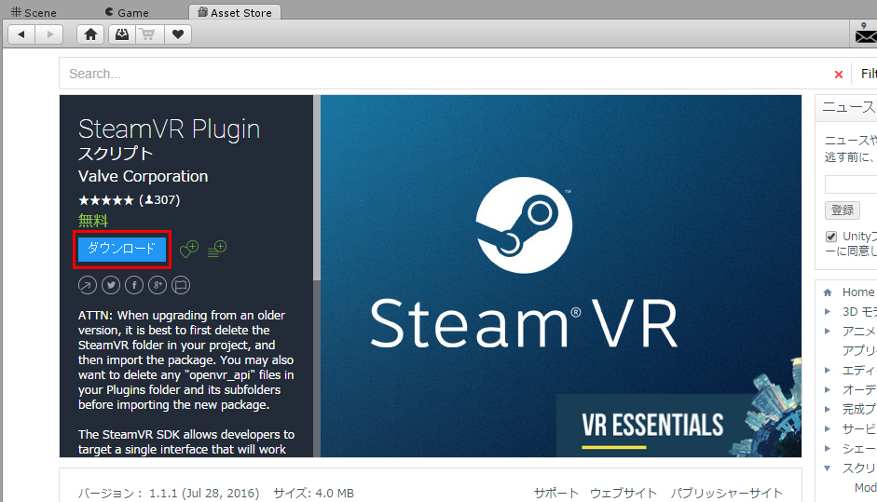This screenshot has height=502, width=877.
Task: Expand the シェーダー category arrow
Action: (828, 448)
